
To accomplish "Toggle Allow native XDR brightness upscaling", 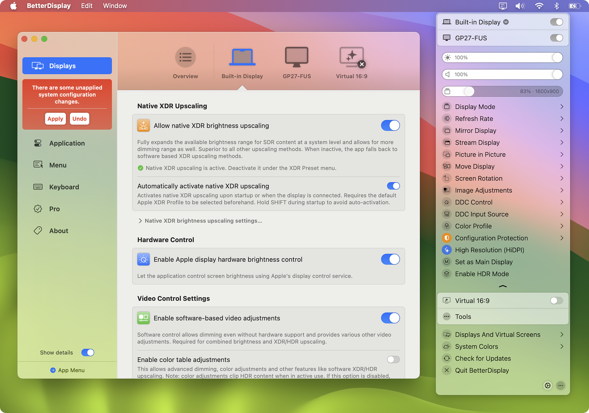I will point(390,125).
